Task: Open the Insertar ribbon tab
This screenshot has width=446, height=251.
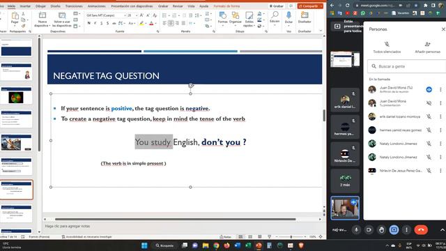Action: [25, 6]
